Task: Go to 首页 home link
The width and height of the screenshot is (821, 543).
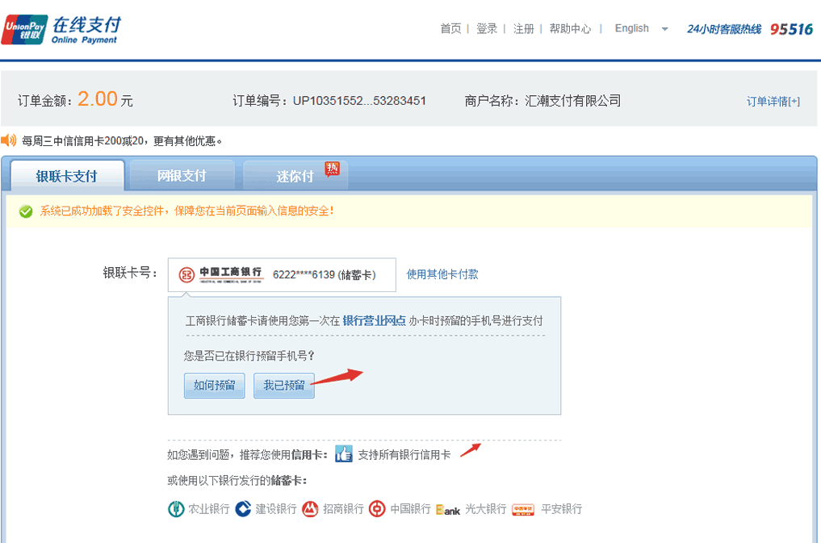Action: click(x=450, y=29)
